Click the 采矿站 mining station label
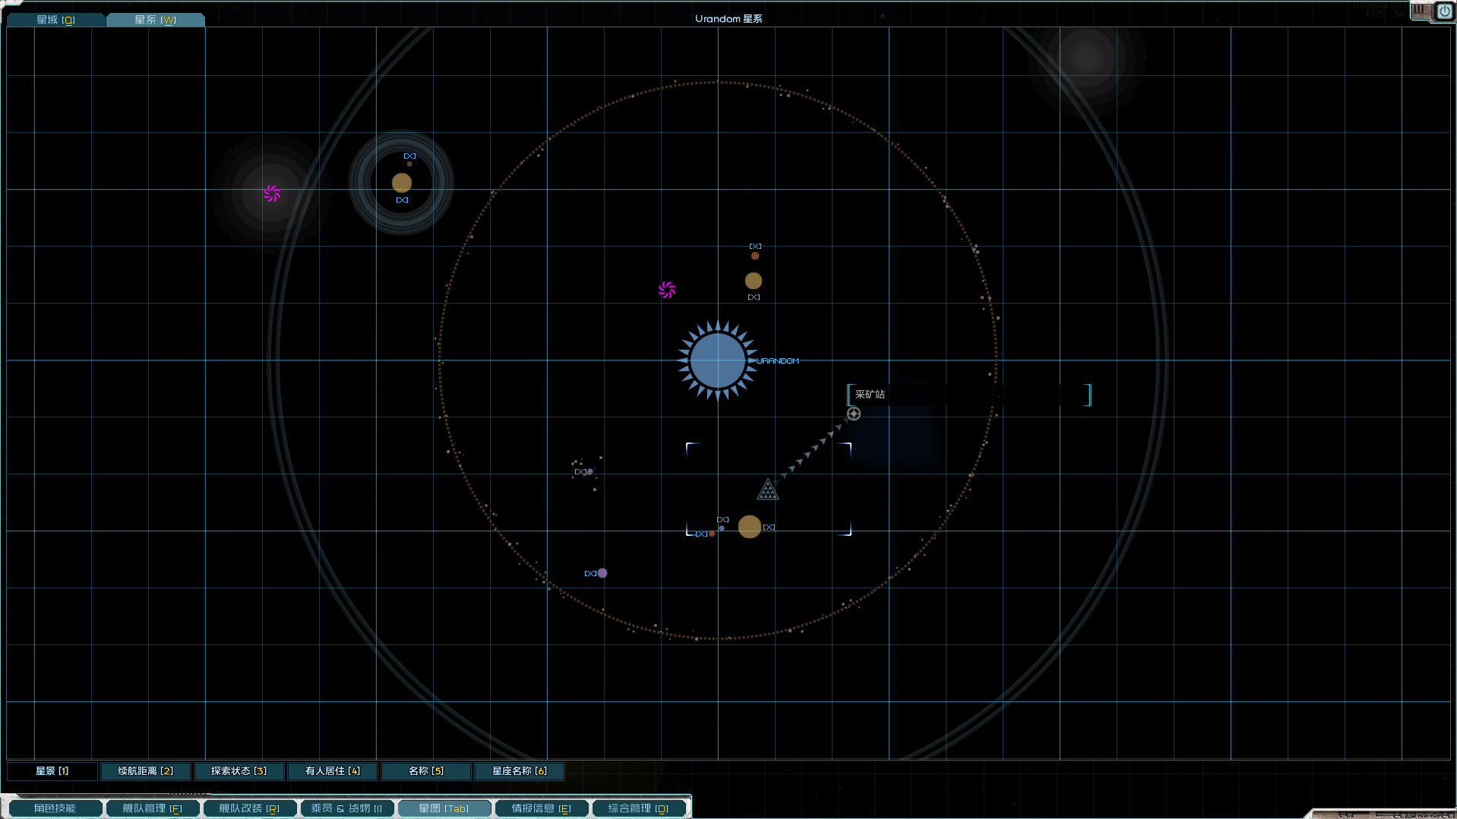The image size is (1457, 819). [x=871, y=395]
